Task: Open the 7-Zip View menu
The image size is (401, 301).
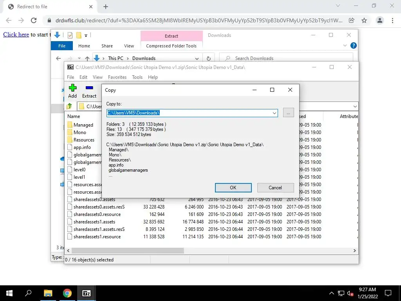Action: tap(98, 77)
